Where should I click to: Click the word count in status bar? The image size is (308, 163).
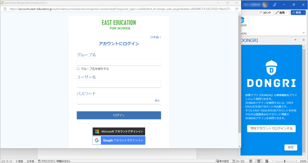coord(19,161)
